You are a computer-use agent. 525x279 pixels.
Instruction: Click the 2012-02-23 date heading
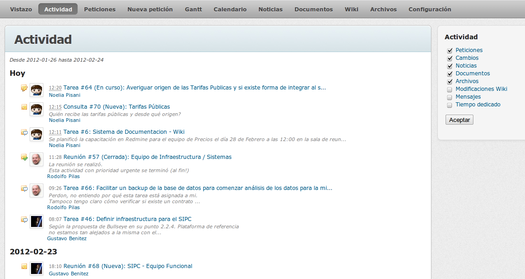pos(33,252)
